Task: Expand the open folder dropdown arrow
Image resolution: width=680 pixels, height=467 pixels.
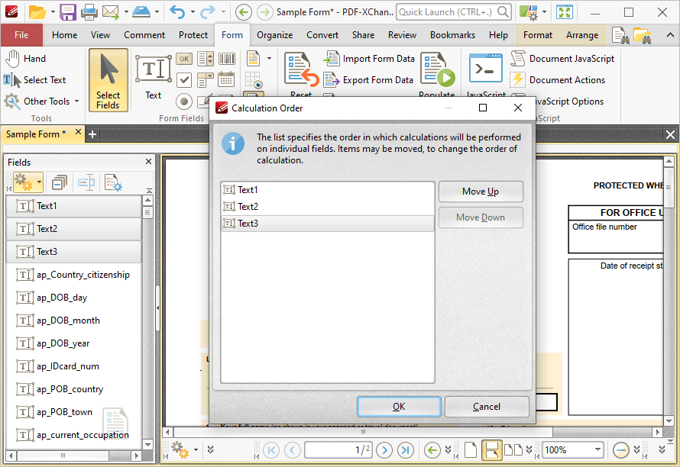Action: click(53, 12)
